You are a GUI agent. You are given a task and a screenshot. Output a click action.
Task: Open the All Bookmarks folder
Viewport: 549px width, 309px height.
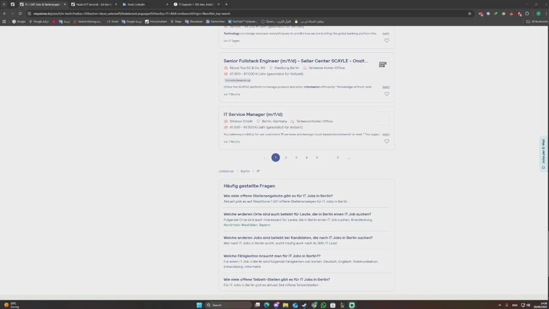point(537,21)
